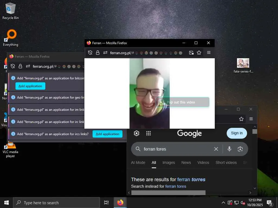The image size is (278, 208).
Task: Click the Sign in button on Google
Action: (237, 133)
